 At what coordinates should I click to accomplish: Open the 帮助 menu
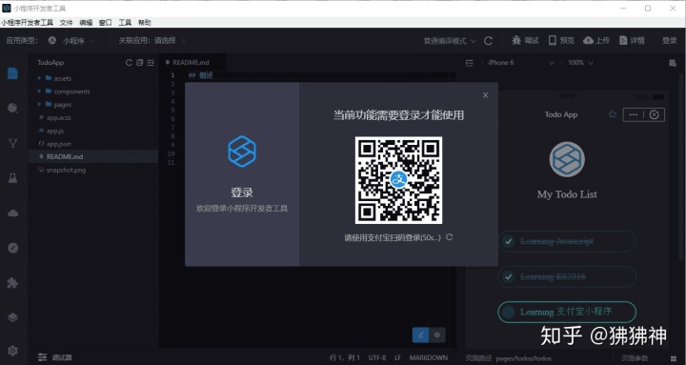click(x=145, y=22)
